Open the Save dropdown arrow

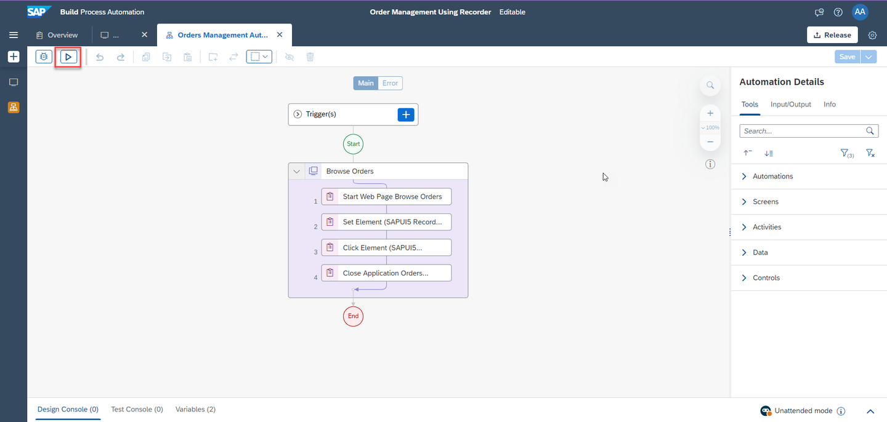[x=869, y=57]
